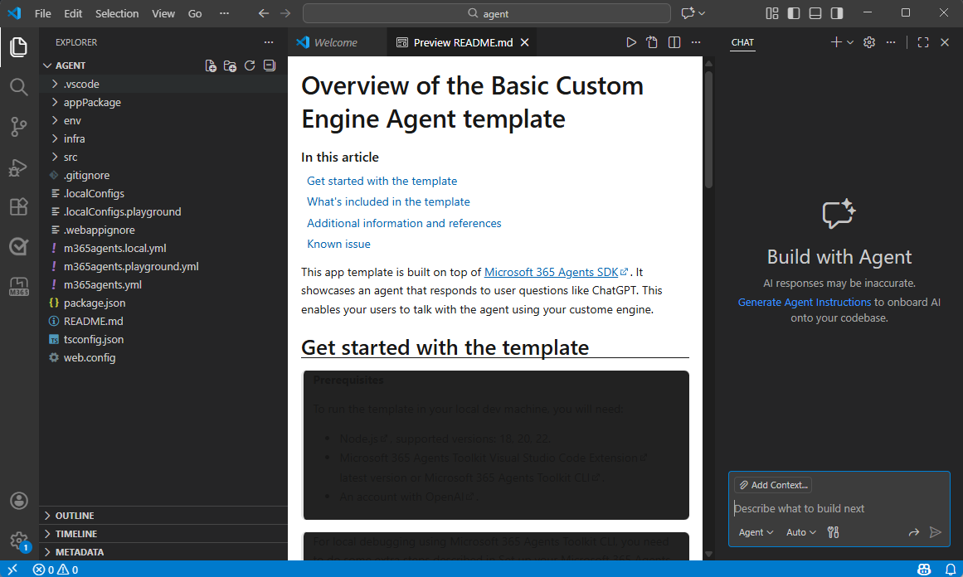Open Explorer views and more actions menu
Screen dimensions: 963x577
pyautogui.click(x=269, y=42)
